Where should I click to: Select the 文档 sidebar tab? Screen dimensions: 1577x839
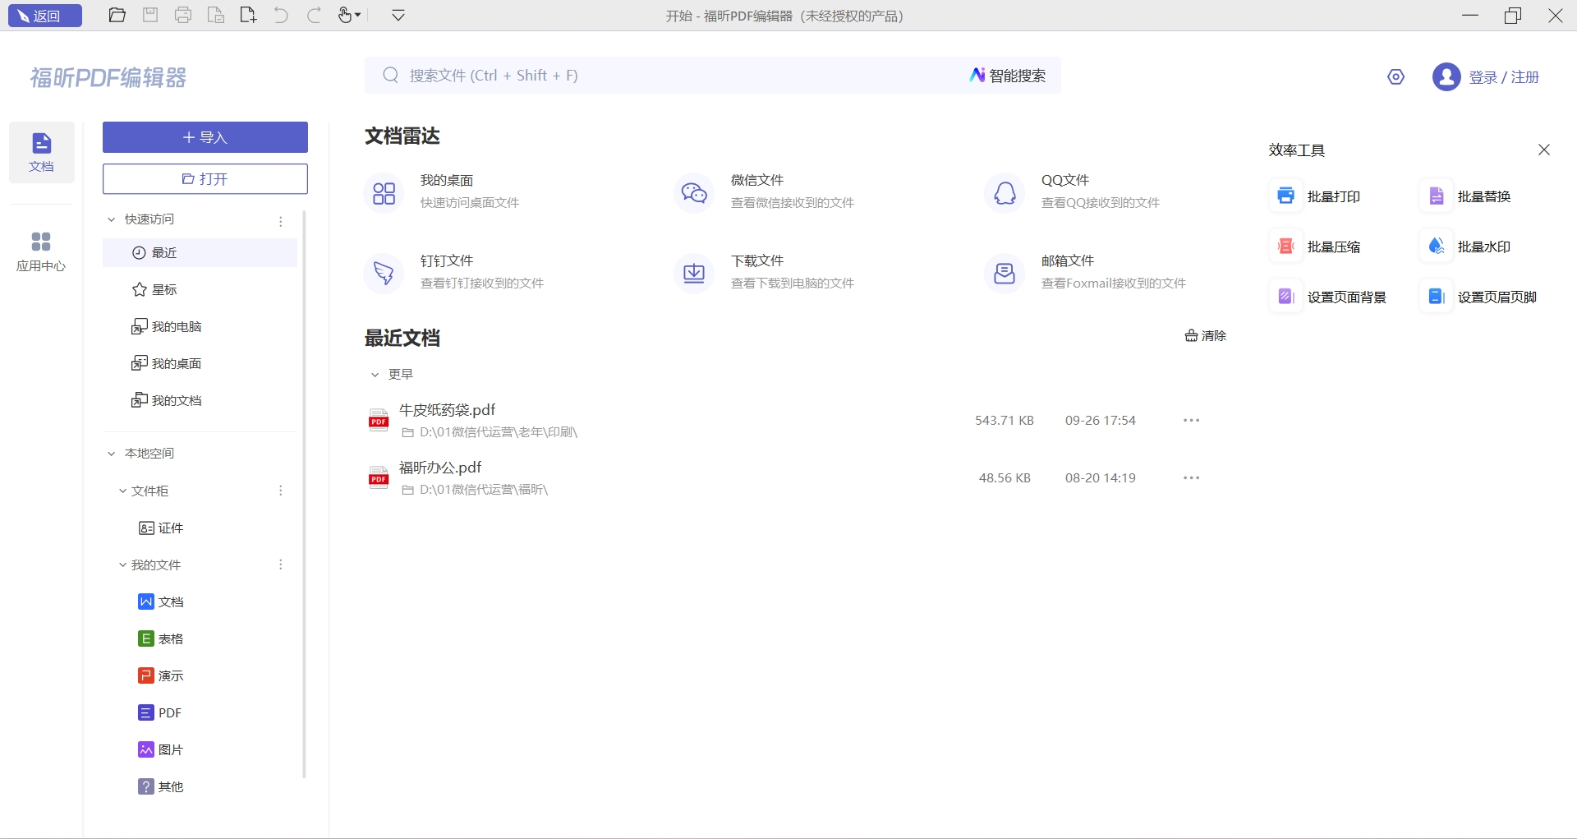[x=41, y=152]
